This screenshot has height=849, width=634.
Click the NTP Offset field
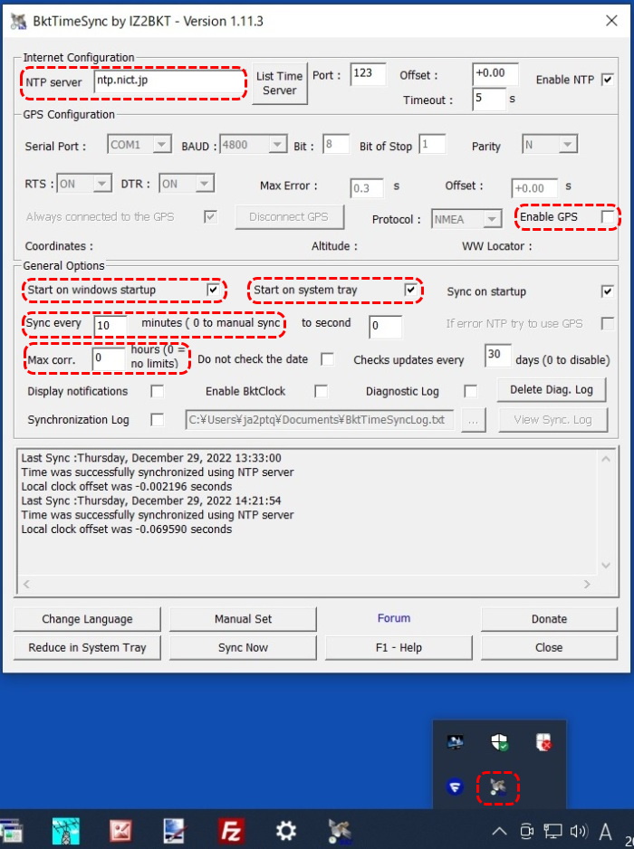click(x=495, y=74)
